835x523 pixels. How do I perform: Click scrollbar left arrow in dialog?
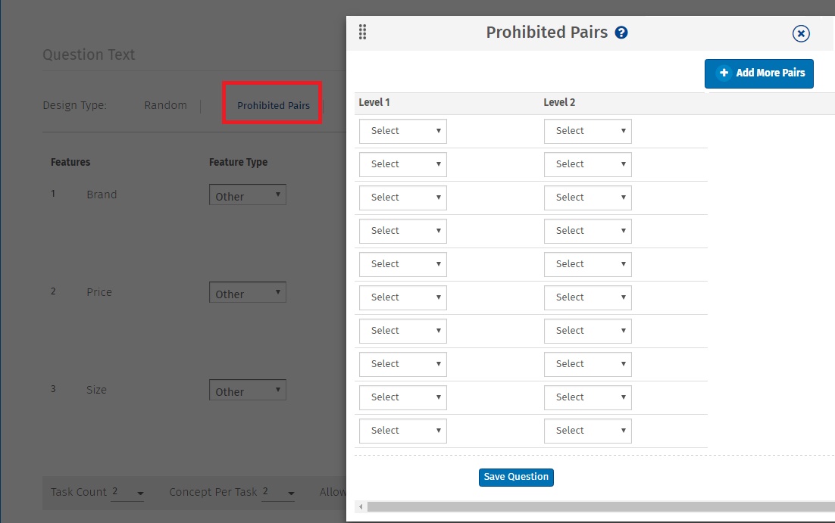click(361, 506)
